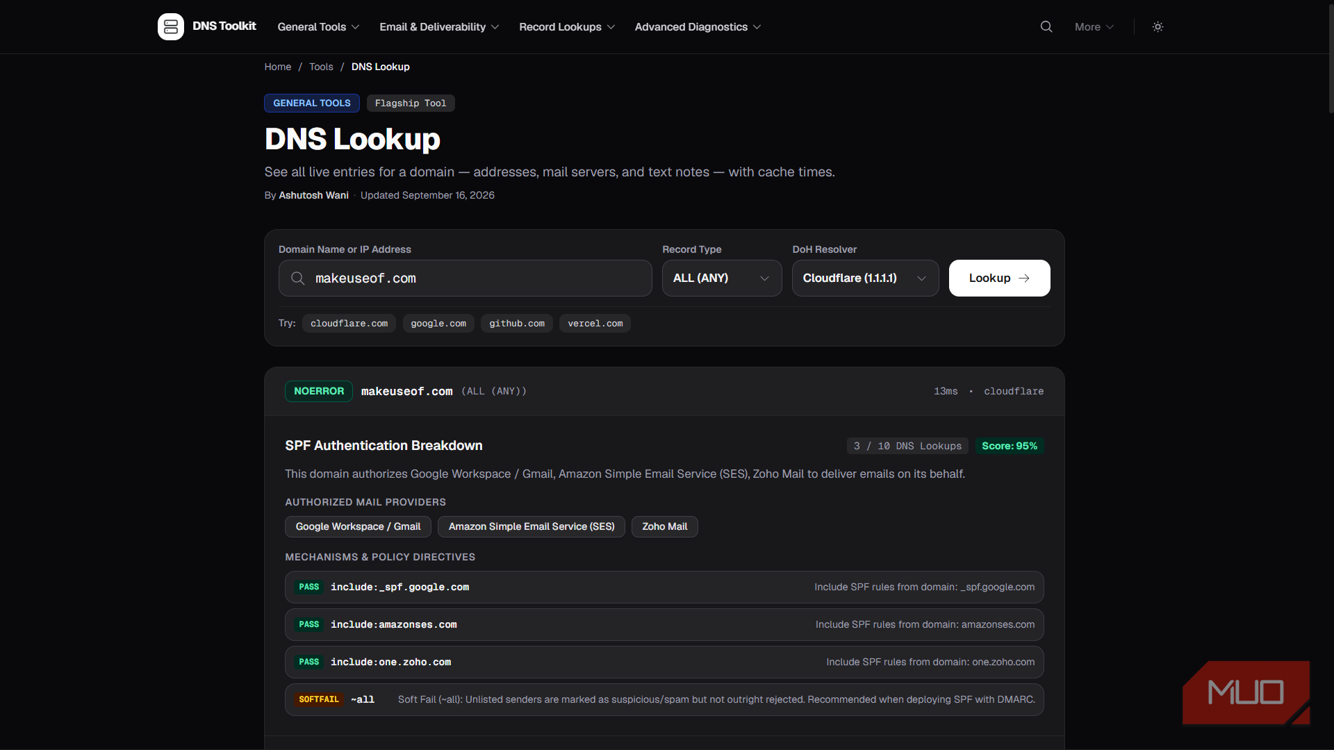Select the Amazon Simple Email Service (SES) chip

[x=532, y=526]
